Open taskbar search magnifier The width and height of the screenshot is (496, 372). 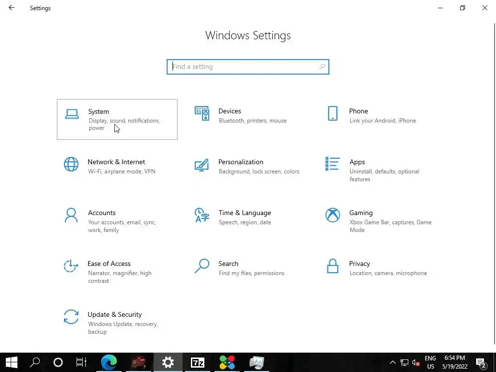(x=35, y=362)
